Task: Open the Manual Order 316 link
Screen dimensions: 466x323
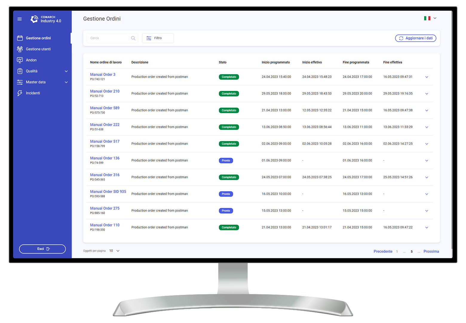Action: [x=105, y=175]
